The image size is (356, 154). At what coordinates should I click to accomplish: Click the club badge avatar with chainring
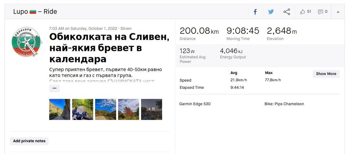26,42
